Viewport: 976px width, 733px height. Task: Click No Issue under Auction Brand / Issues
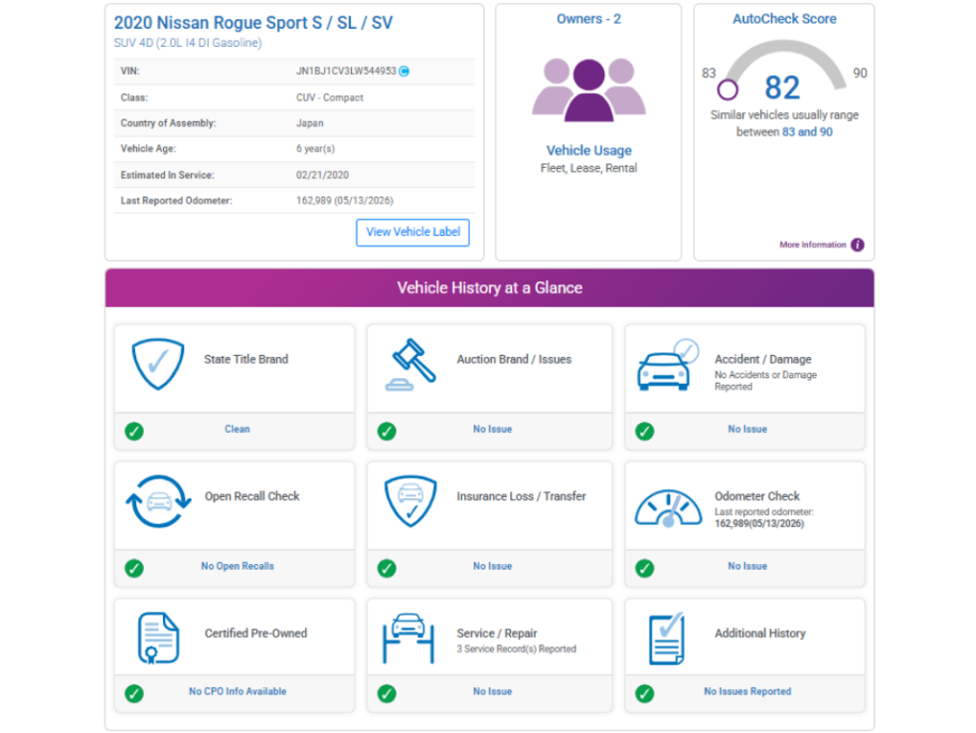pyautogui.click(x=492, y=429)
